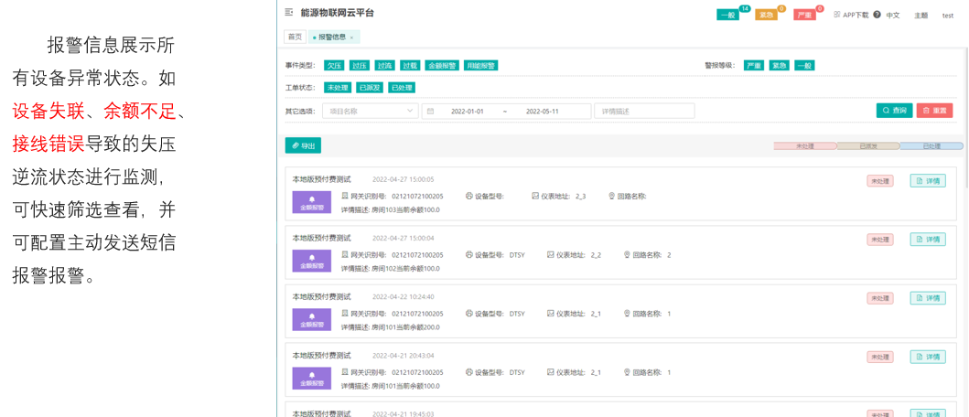Toggle the 过载 event type filter

point(410,66)
